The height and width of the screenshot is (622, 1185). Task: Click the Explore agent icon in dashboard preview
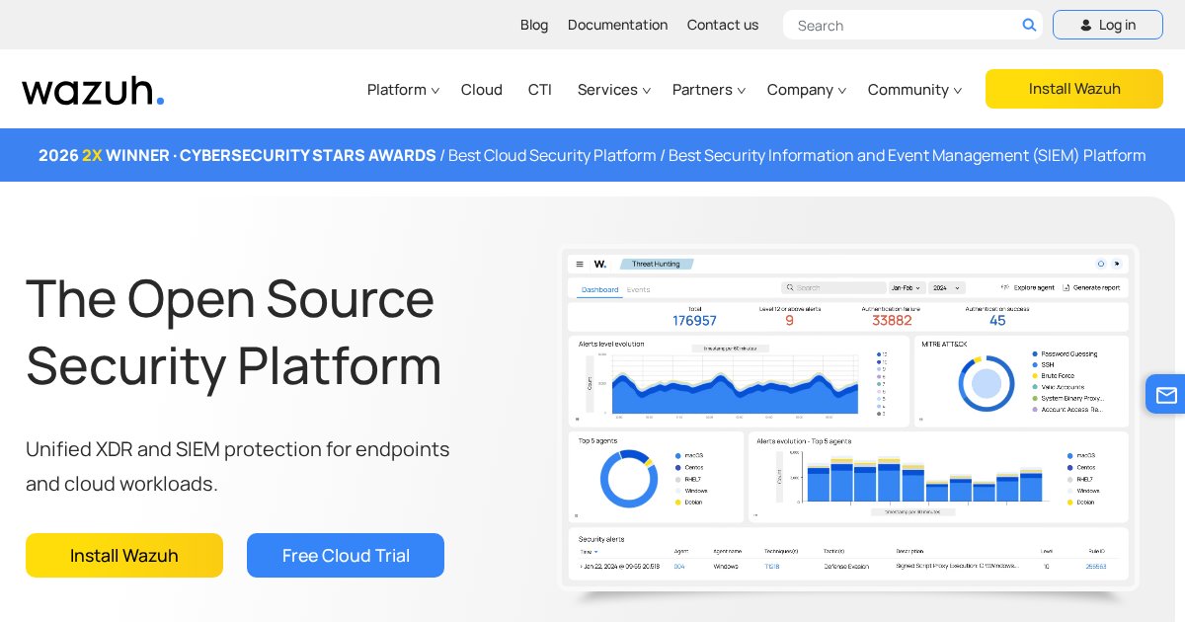(1005, 287)
